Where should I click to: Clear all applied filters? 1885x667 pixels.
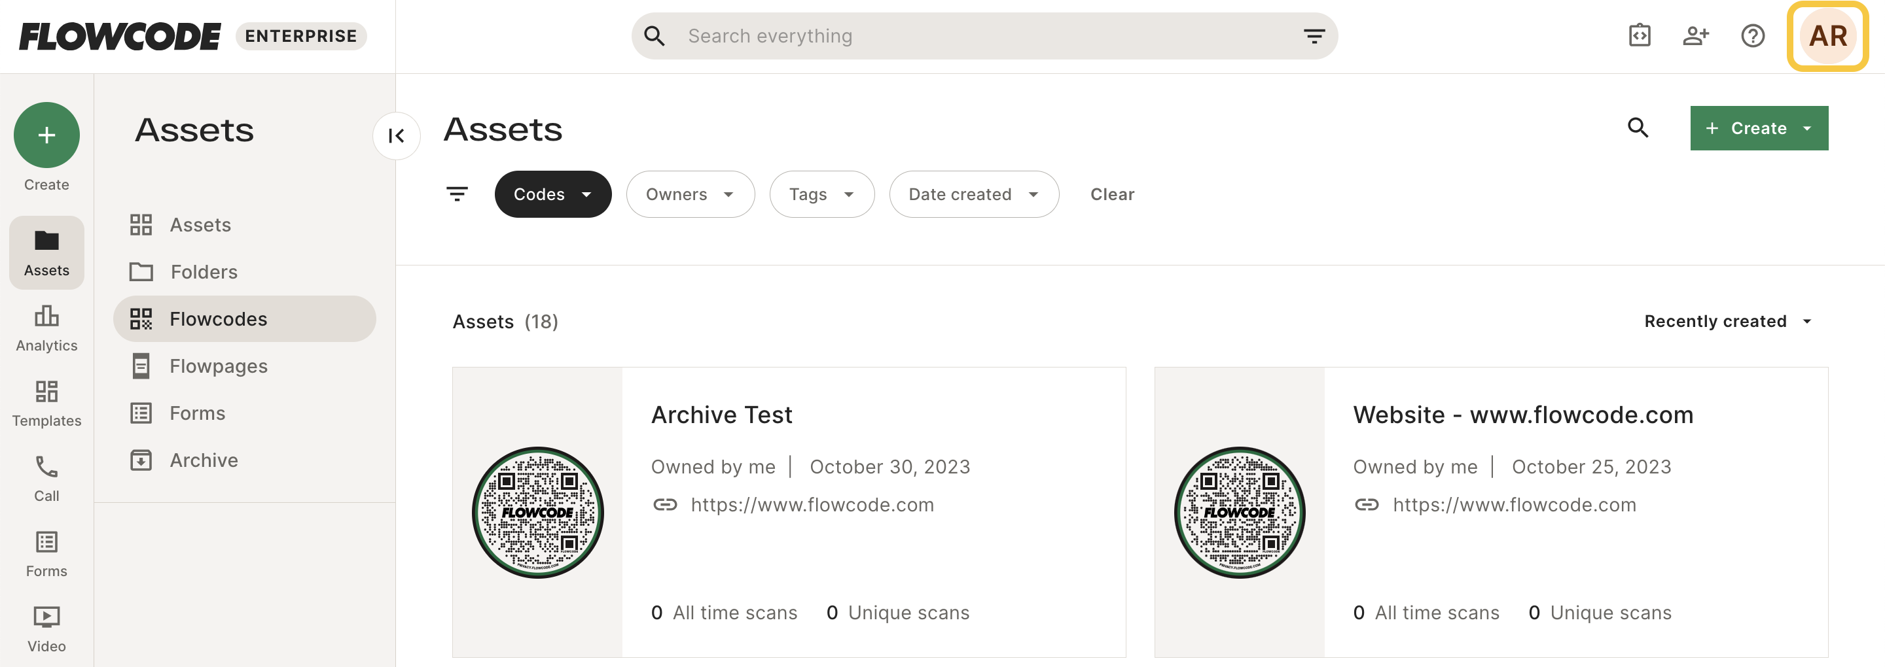coord(1111,194)
